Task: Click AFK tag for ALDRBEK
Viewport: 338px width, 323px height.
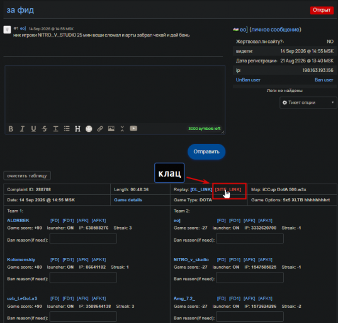Action: [x=82, y=220]
